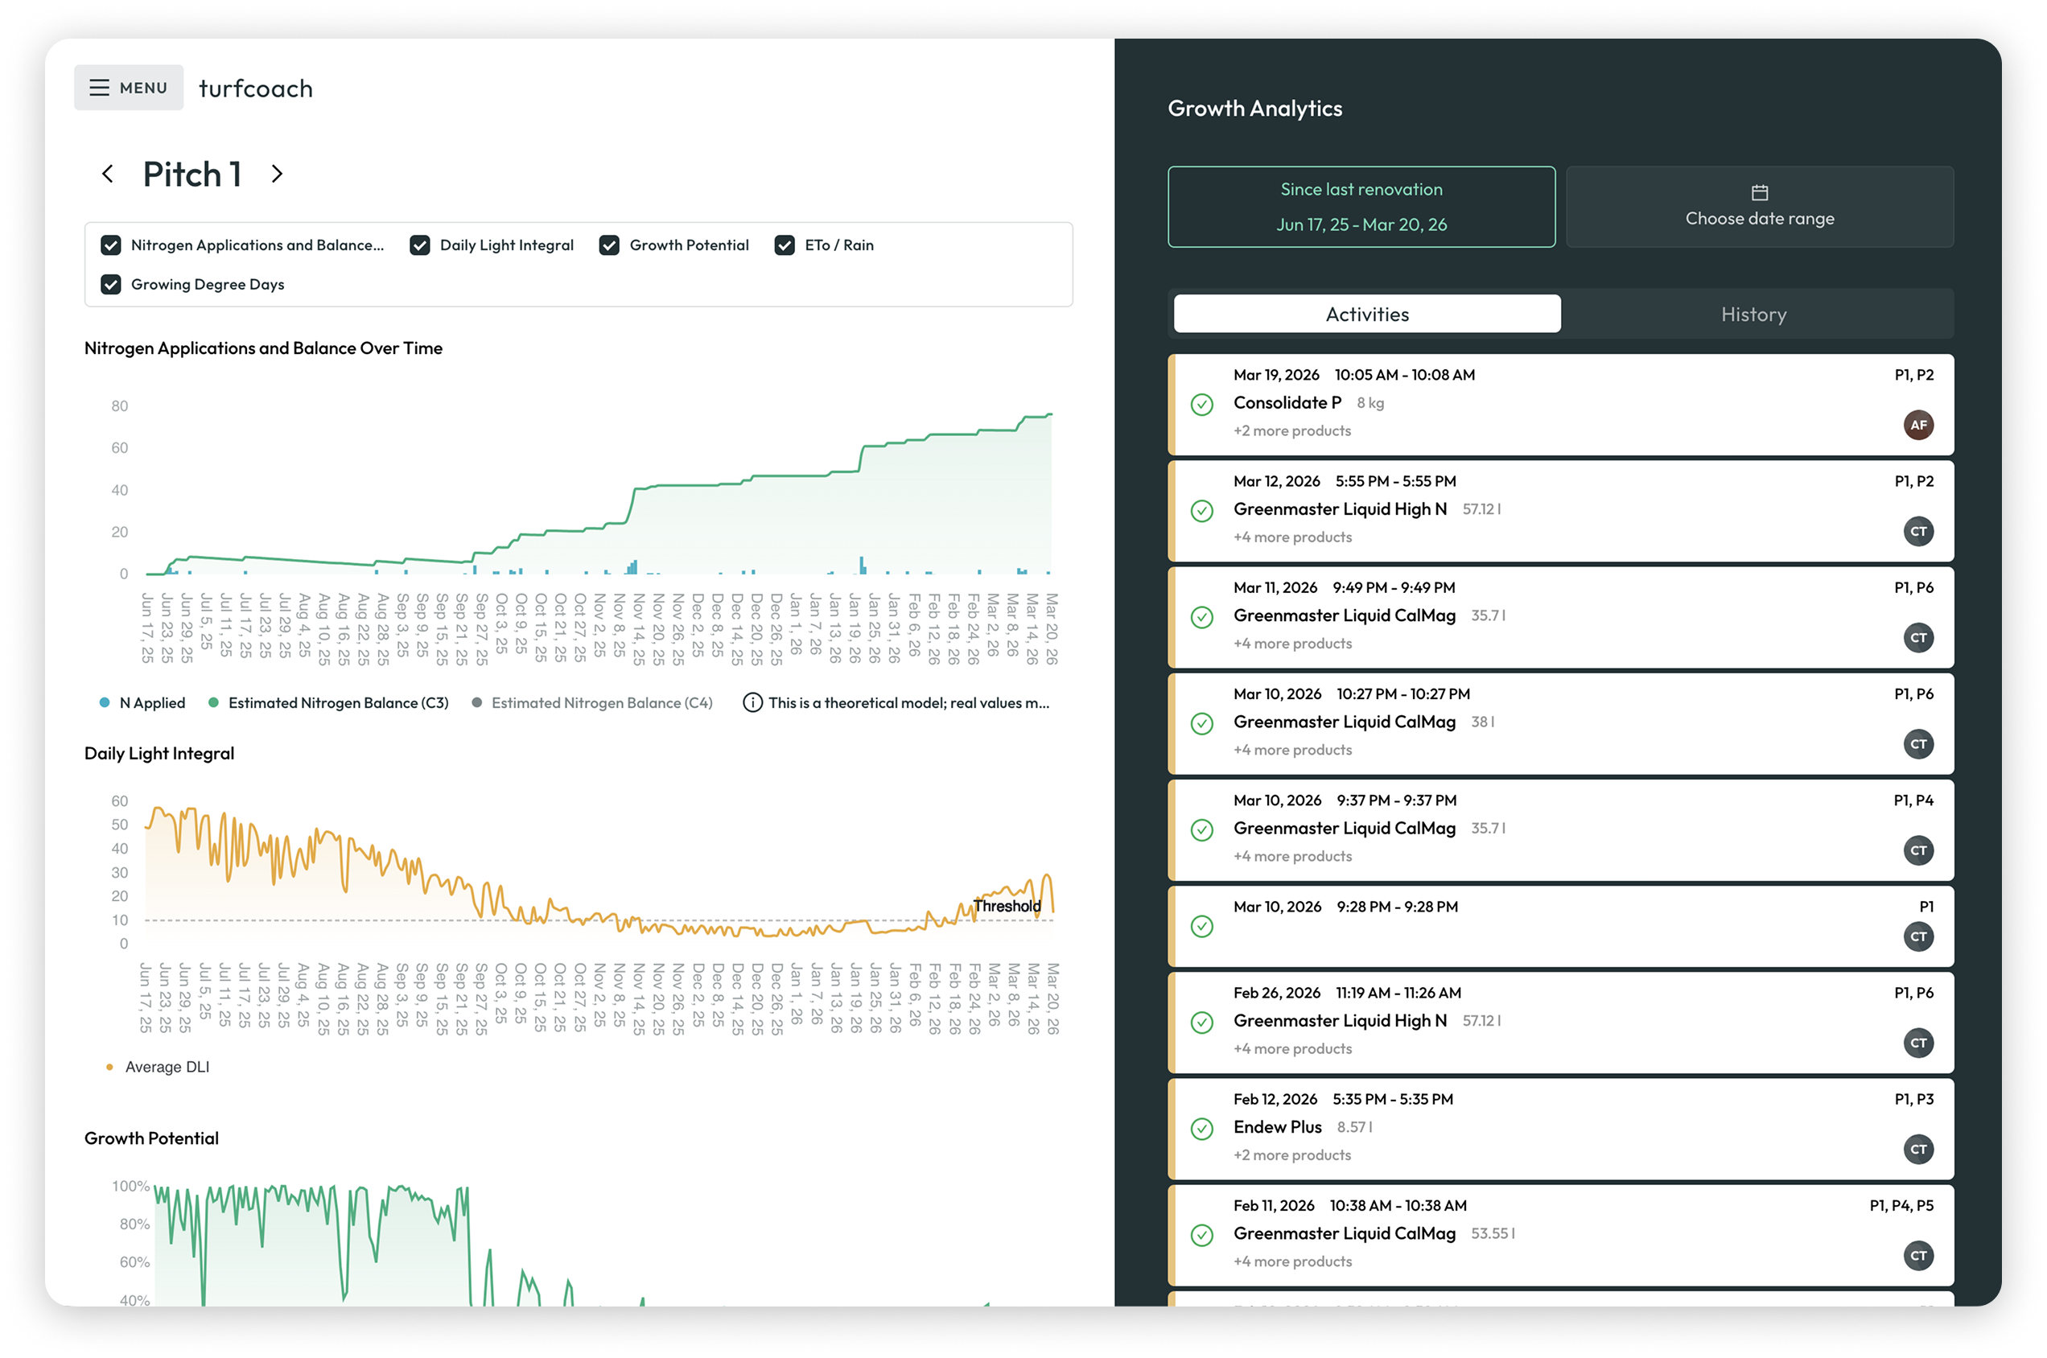Expand +4 more products on Mar 11 activity
The width and height of the screenshot is (2047, 1358).
[x=1291, y=643]
